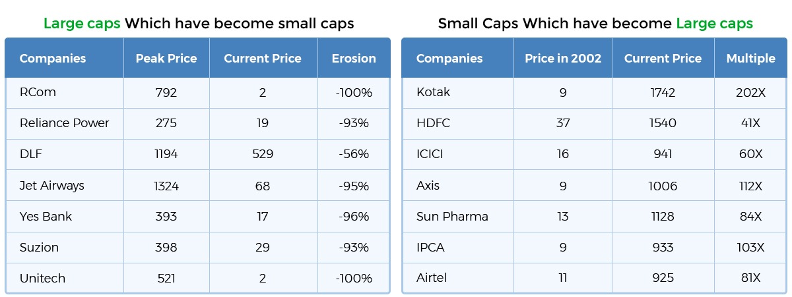Viewport: 792px width, 297px height.
Task: Click the right table title text
Action: [595, 24]
